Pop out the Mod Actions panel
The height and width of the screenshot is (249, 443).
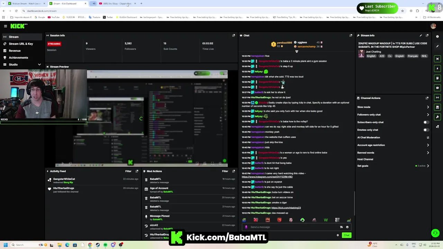pyautogui.click(x=234, y=171)
